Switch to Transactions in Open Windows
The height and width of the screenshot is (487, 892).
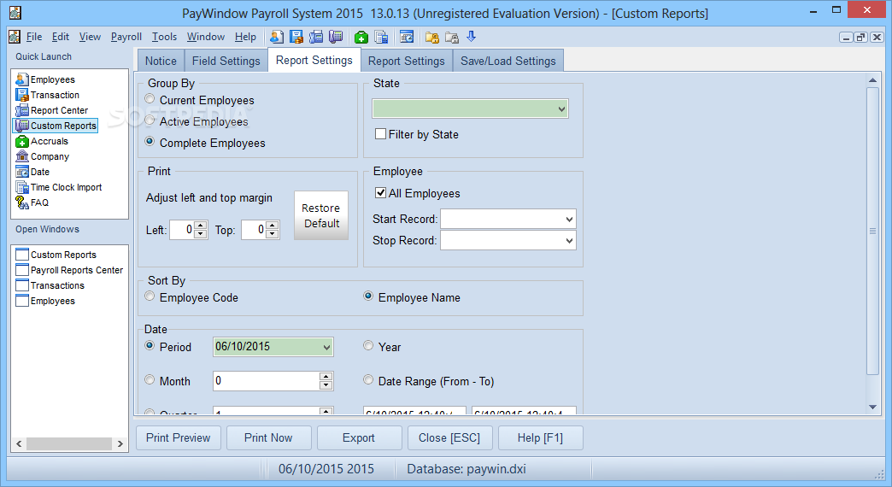(x=50, y=285)
